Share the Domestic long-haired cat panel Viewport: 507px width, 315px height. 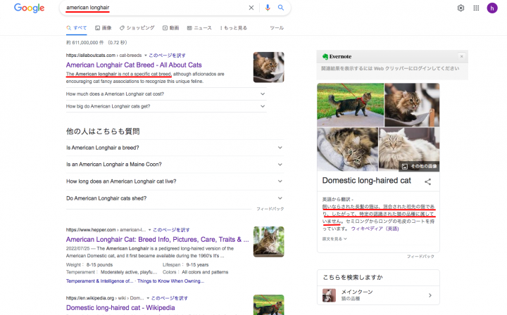tap(427, 181)
